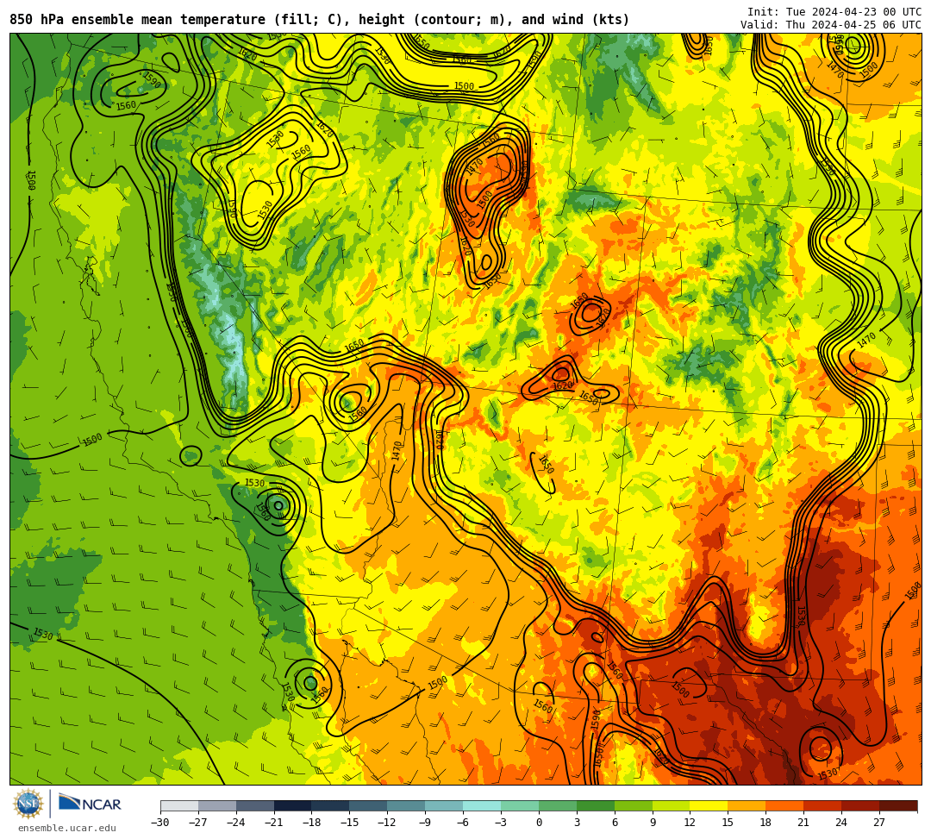Click the -9 colorbar label

click(426, 823)
